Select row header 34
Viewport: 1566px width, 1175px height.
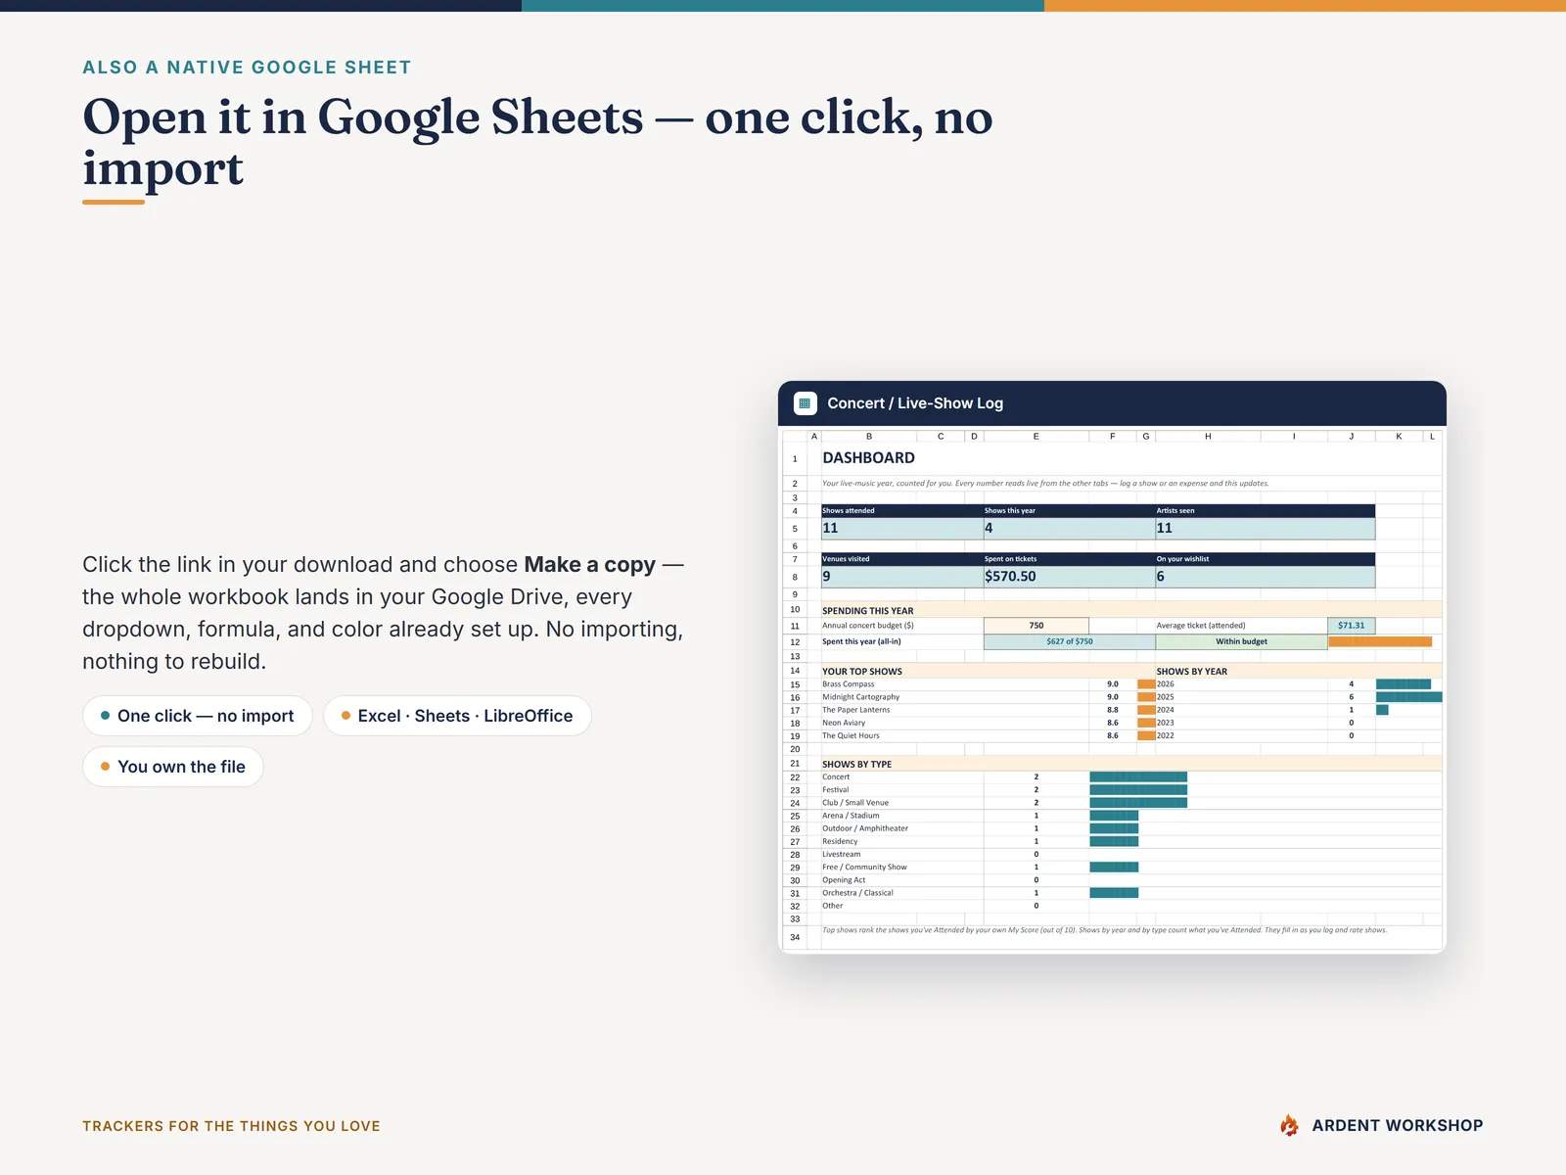[x=795, y=937]
